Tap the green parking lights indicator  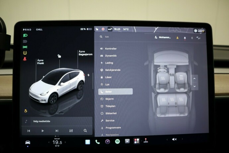(x=25, y=47)
